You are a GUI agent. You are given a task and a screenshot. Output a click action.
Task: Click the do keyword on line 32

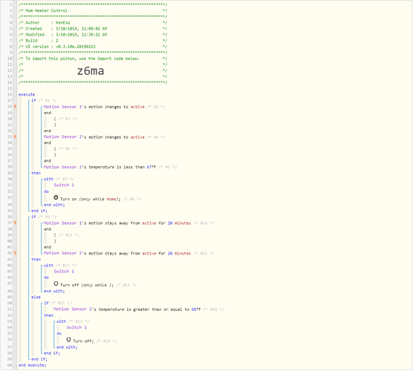46,191
